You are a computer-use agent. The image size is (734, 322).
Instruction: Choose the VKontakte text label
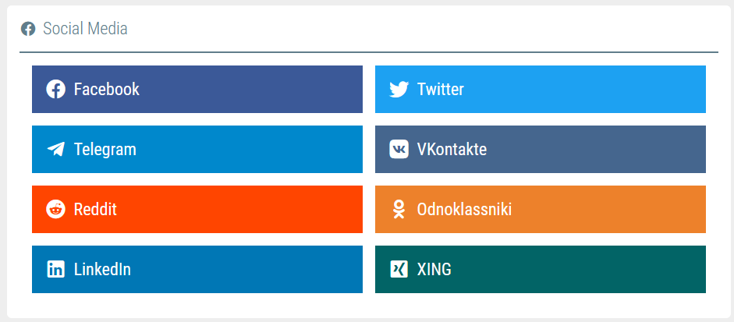point(452,149)
